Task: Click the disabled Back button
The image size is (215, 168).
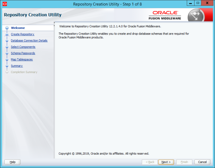Action: pyautogui.click(x=150, y=162)
